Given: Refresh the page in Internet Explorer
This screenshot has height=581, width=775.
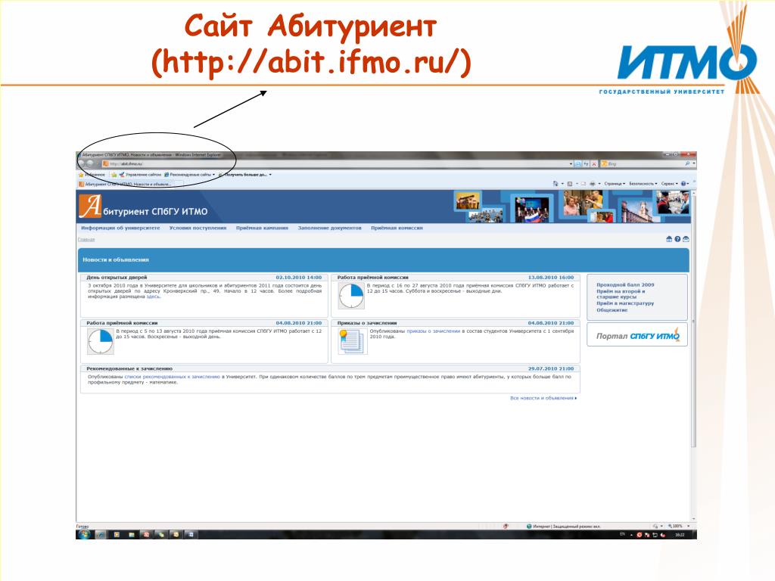Looking at the screenshot, I should click(x=586, y=163).
